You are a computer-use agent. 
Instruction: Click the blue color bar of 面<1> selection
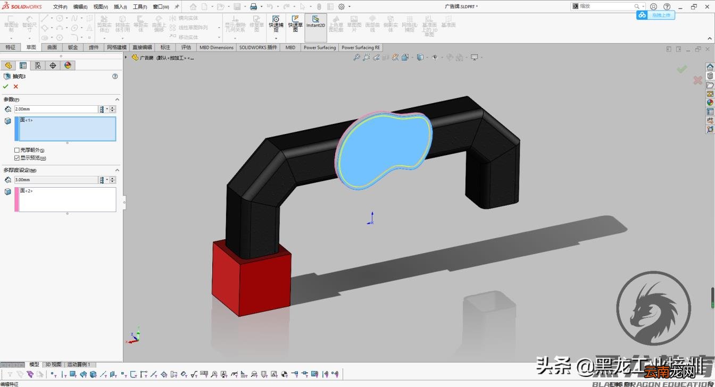point(16,129)
